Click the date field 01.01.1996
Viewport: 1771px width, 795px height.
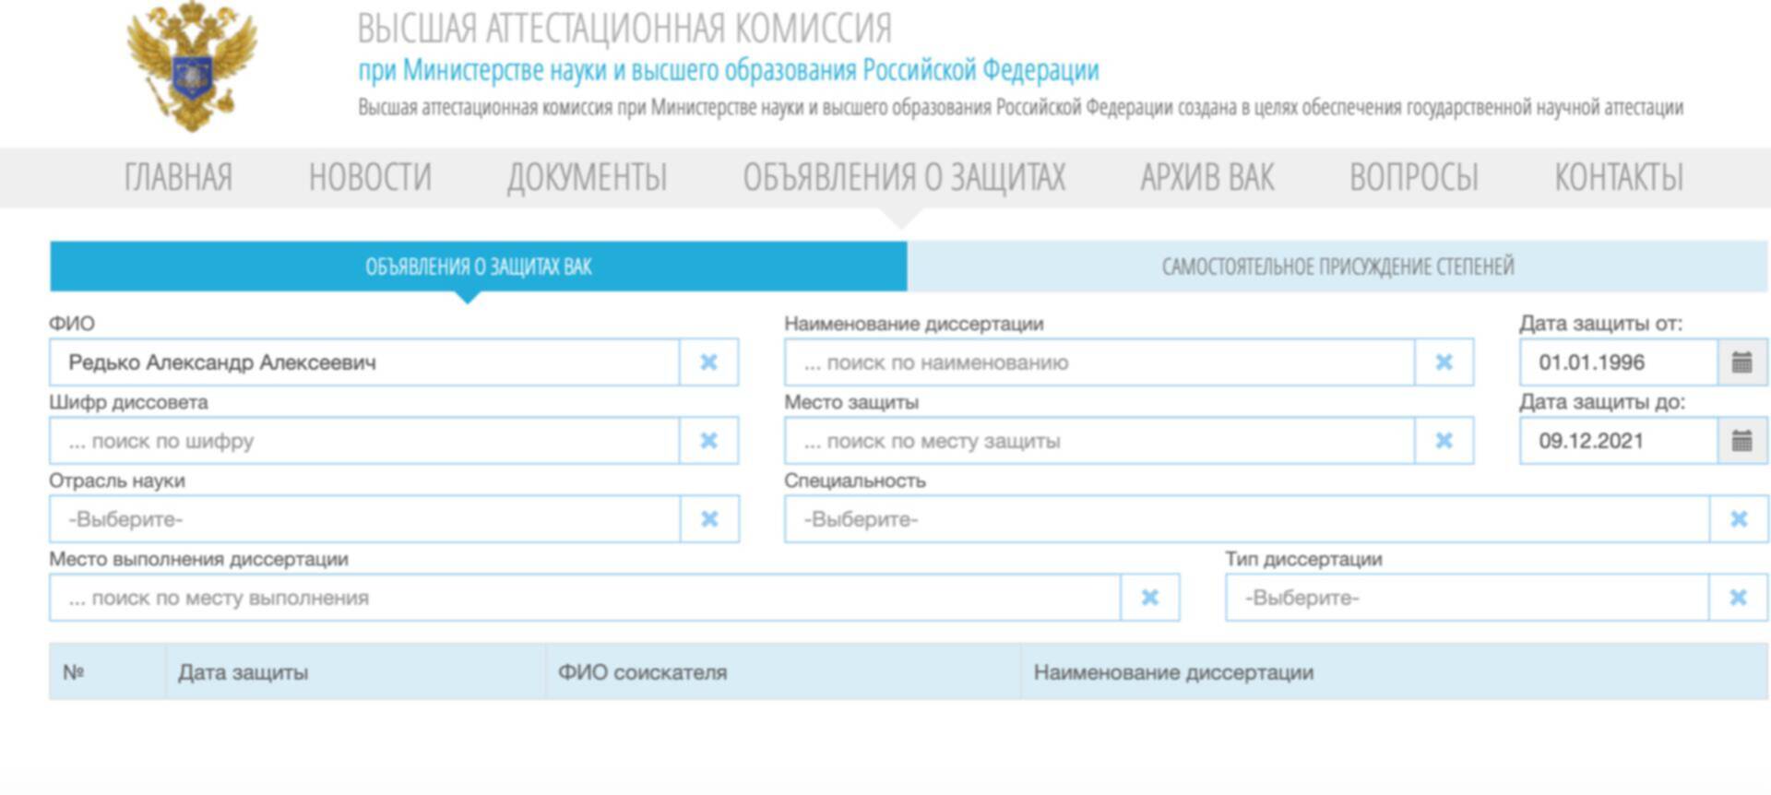[x=1619, y=362]
